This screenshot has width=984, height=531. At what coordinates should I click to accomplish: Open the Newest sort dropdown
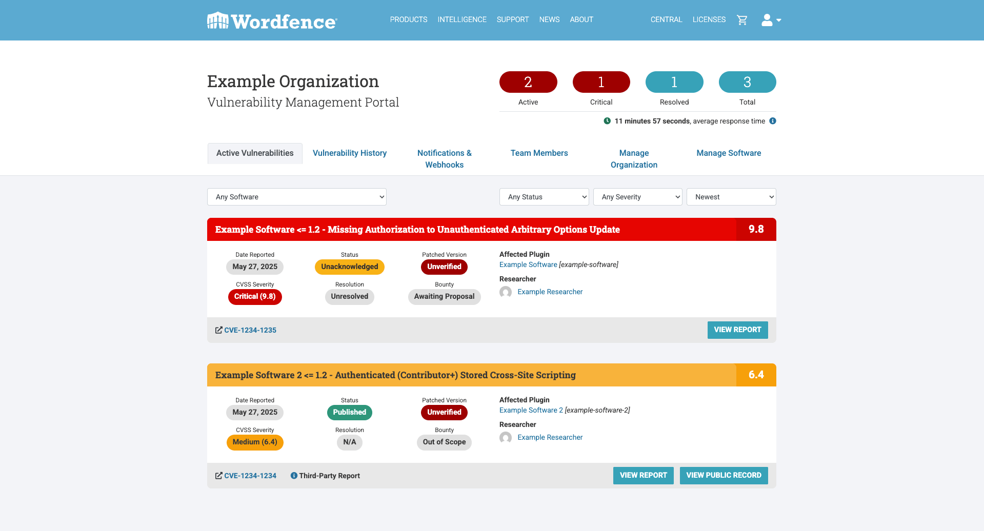731,197
